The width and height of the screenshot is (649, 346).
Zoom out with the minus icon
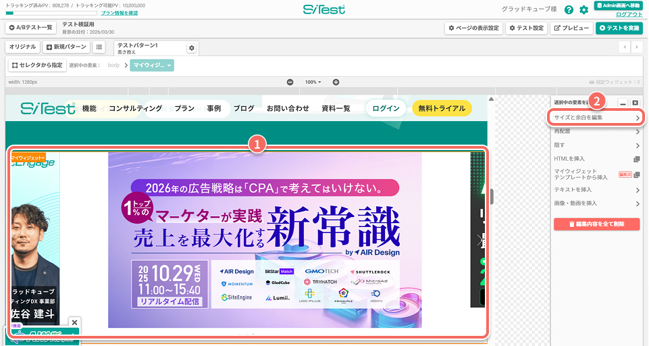click(x=290, y=82)
